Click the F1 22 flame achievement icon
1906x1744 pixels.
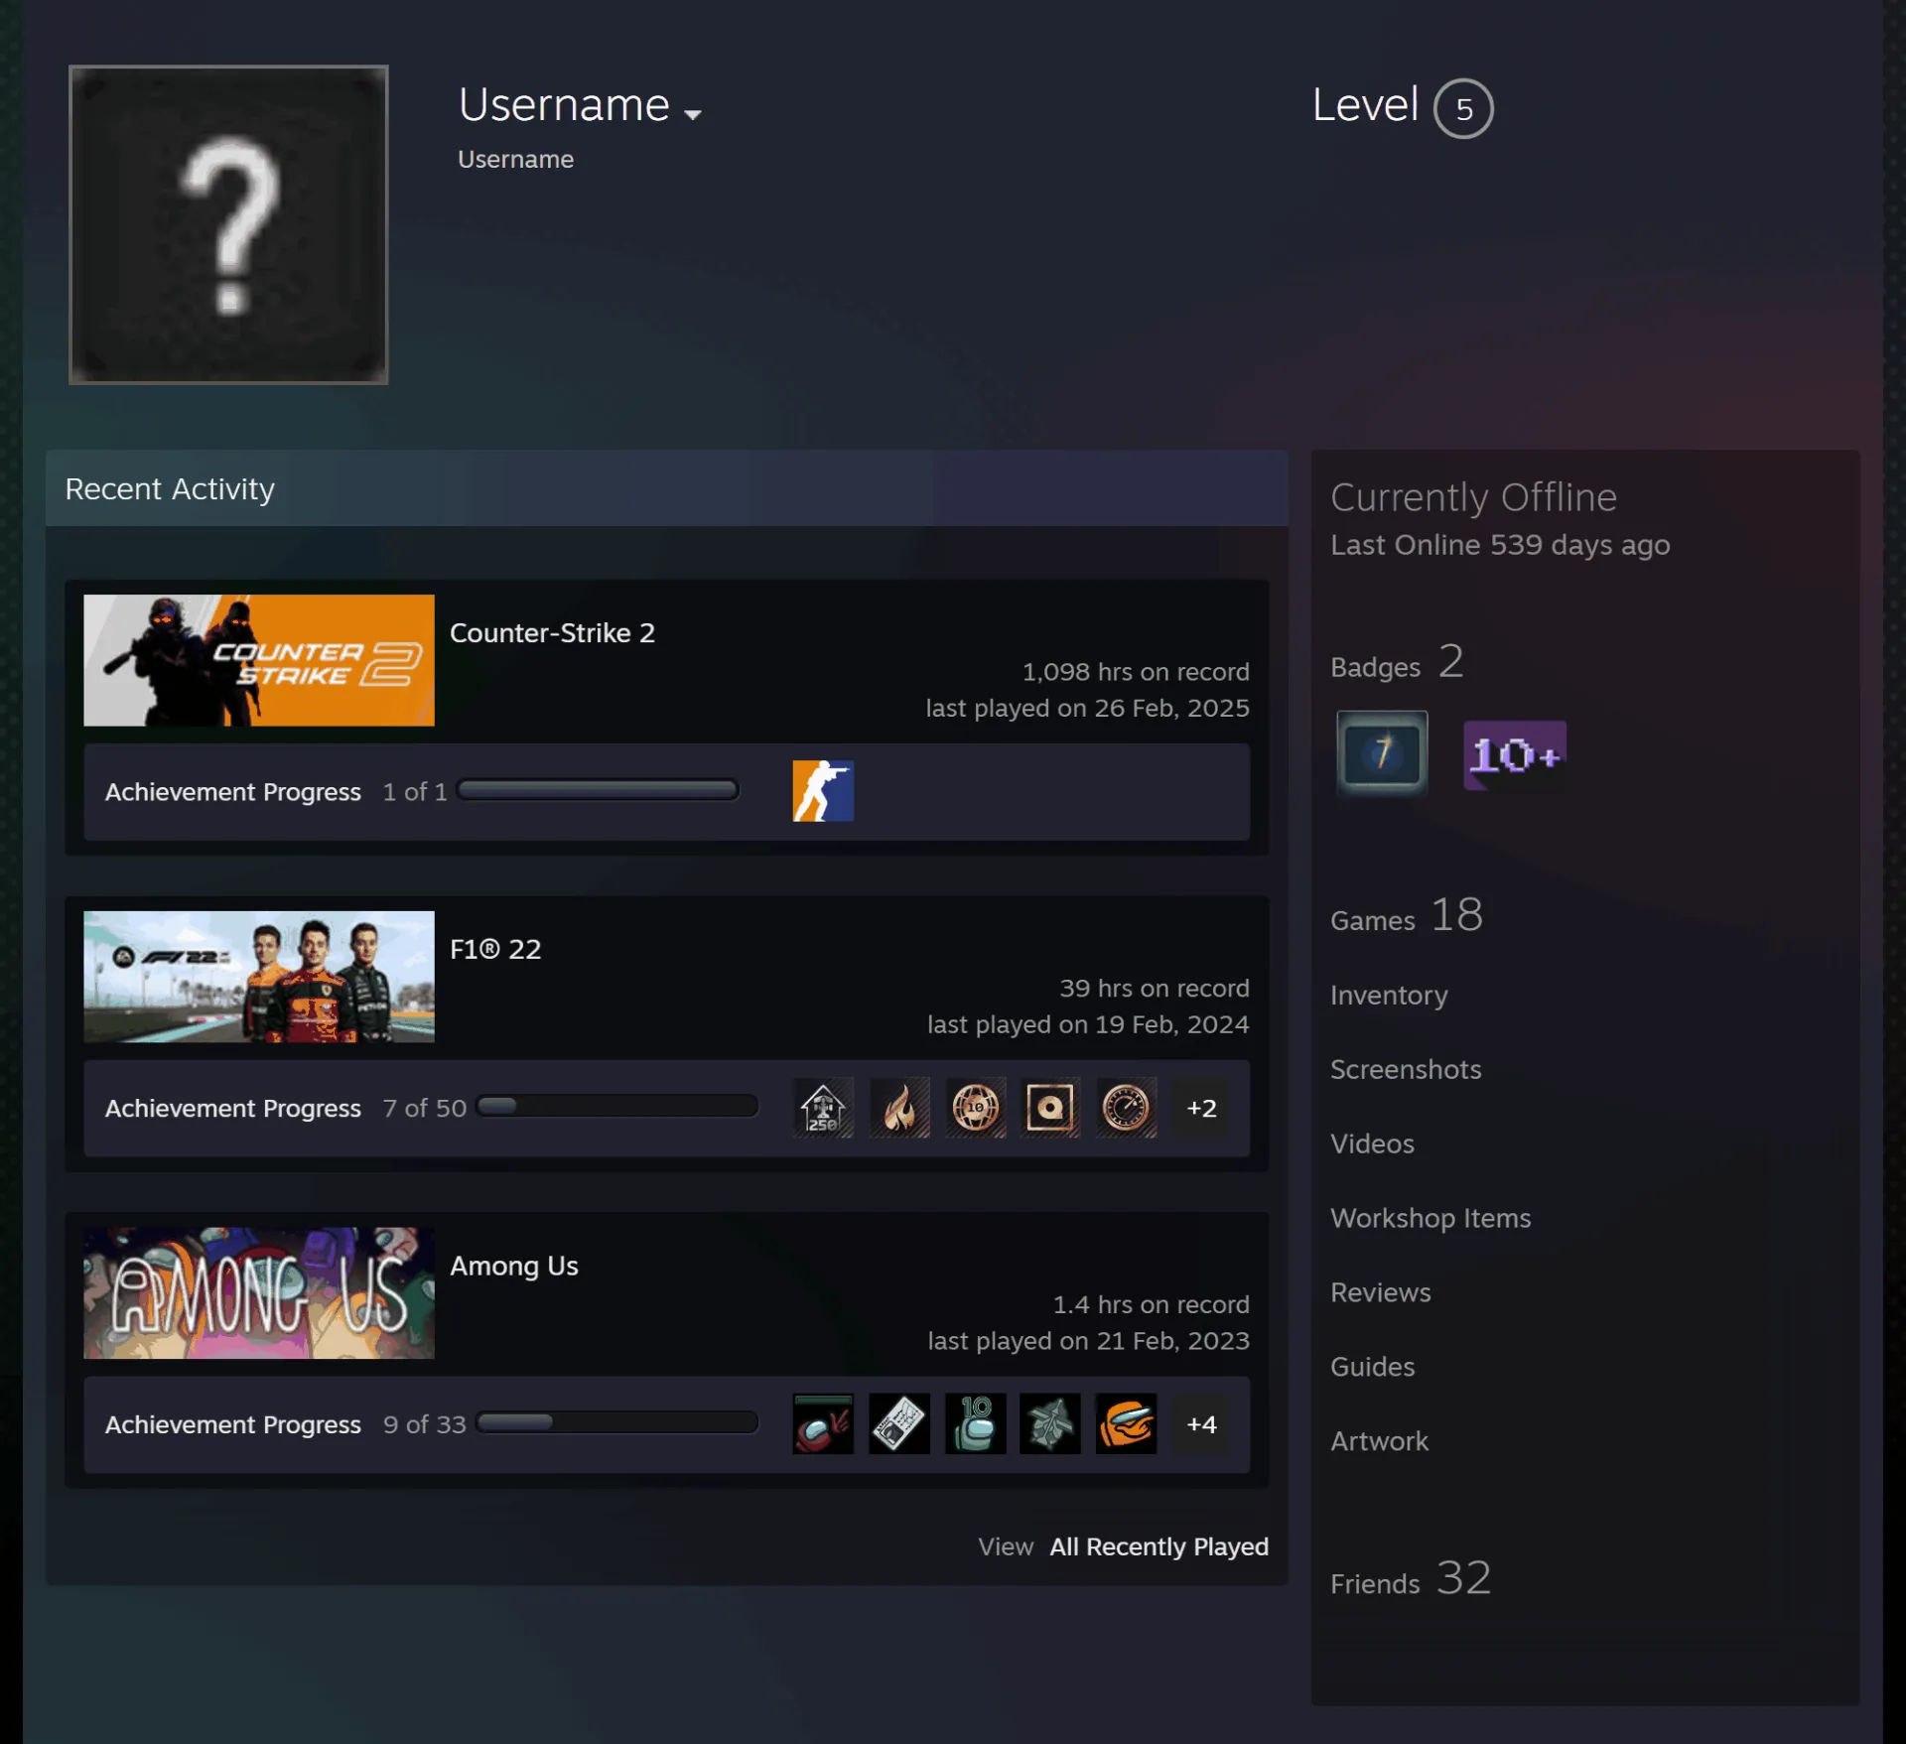(899, 1108)
